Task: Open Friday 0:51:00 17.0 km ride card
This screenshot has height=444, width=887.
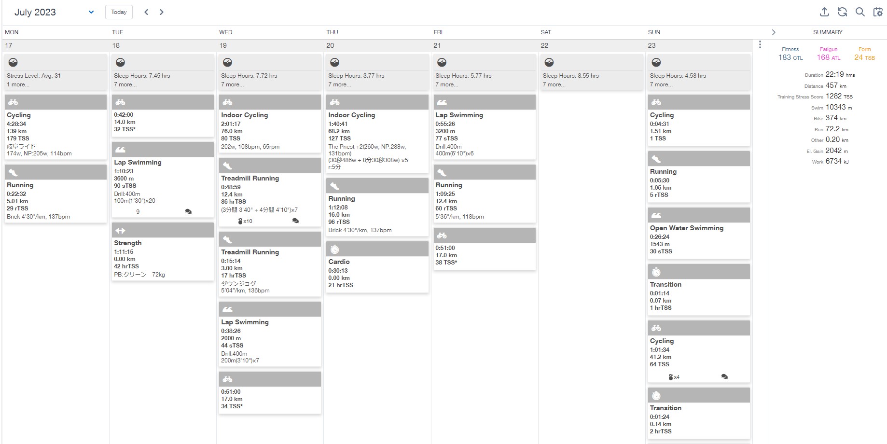Action: 485,249
